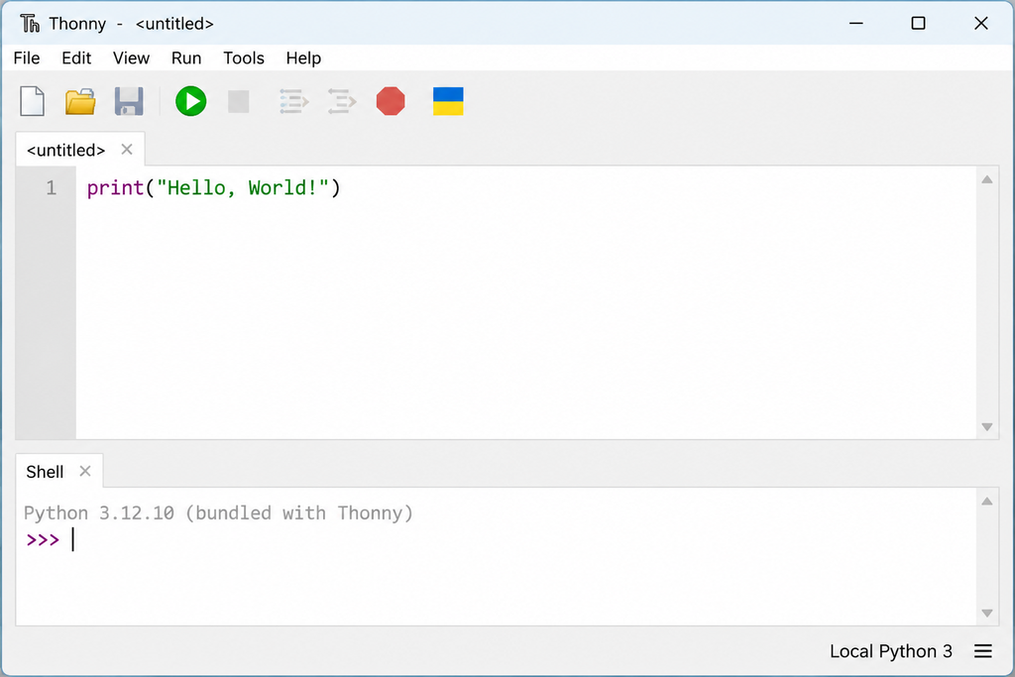The width and height of the screenshot is (1015, 677).
Task: Save the script with the floppy icon
Action: click(x=129, y=102)
